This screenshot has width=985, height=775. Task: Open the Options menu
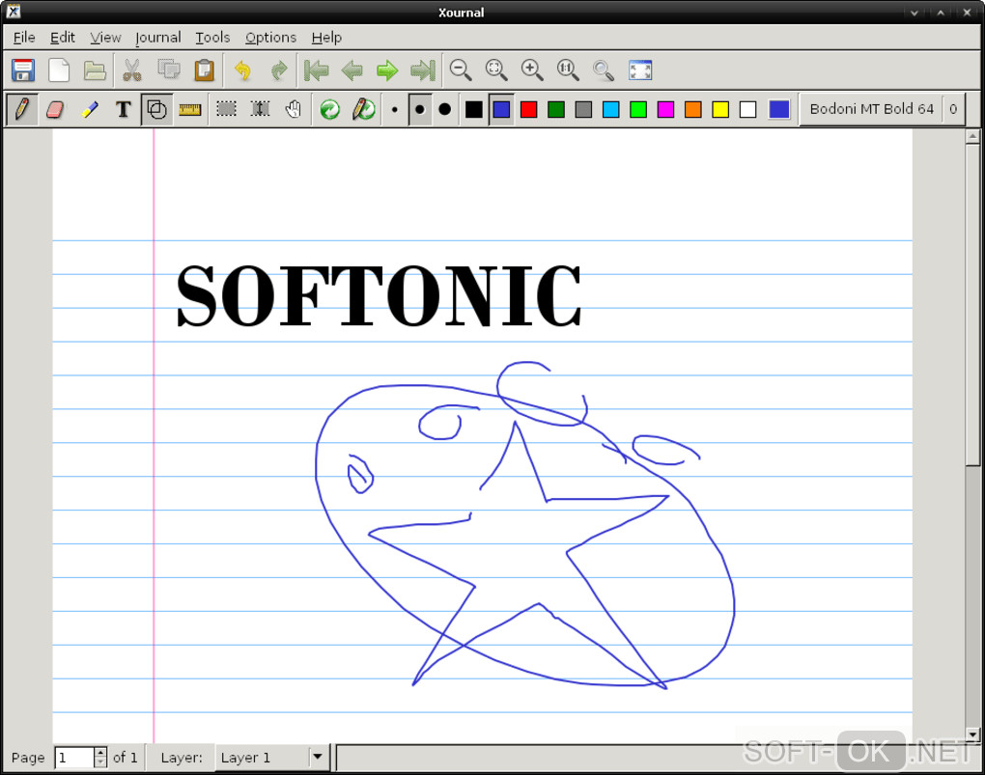point(270,38)
